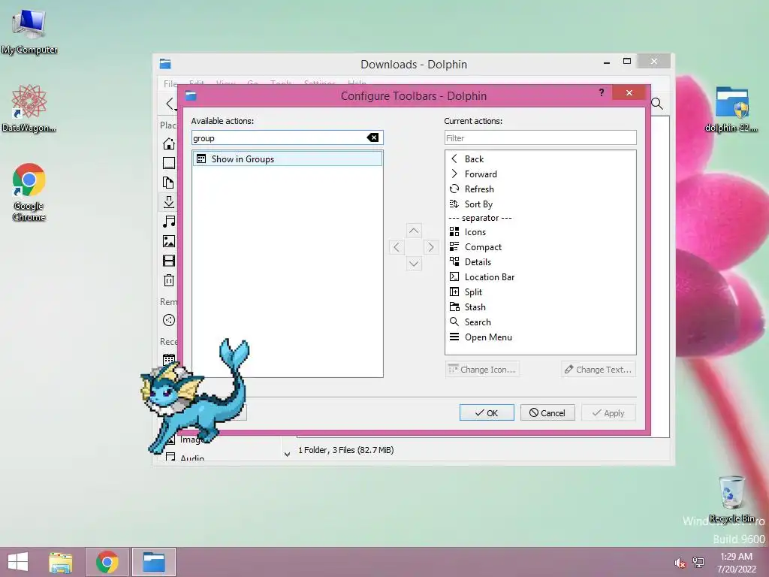
Task: Click the Stash folder icon
Action: tap(454, 307)
